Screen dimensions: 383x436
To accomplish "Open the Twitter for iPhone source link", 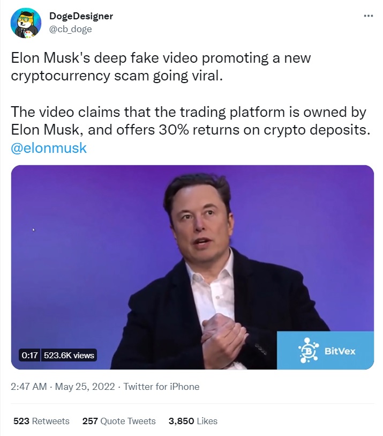I will point(161,387).
